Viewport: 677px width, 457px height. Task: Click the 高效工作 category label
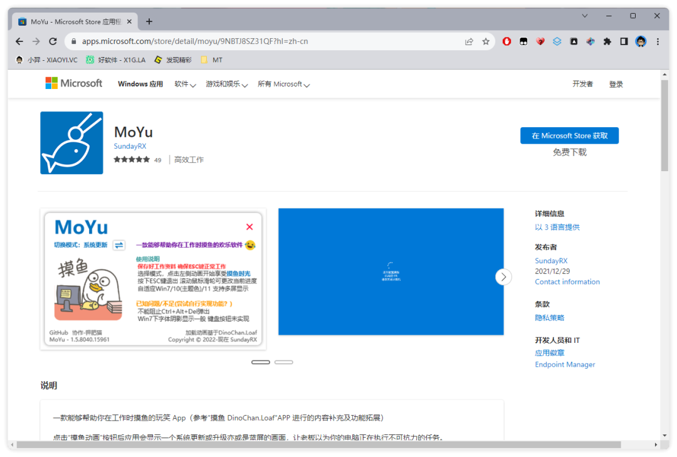click(189, 160)
